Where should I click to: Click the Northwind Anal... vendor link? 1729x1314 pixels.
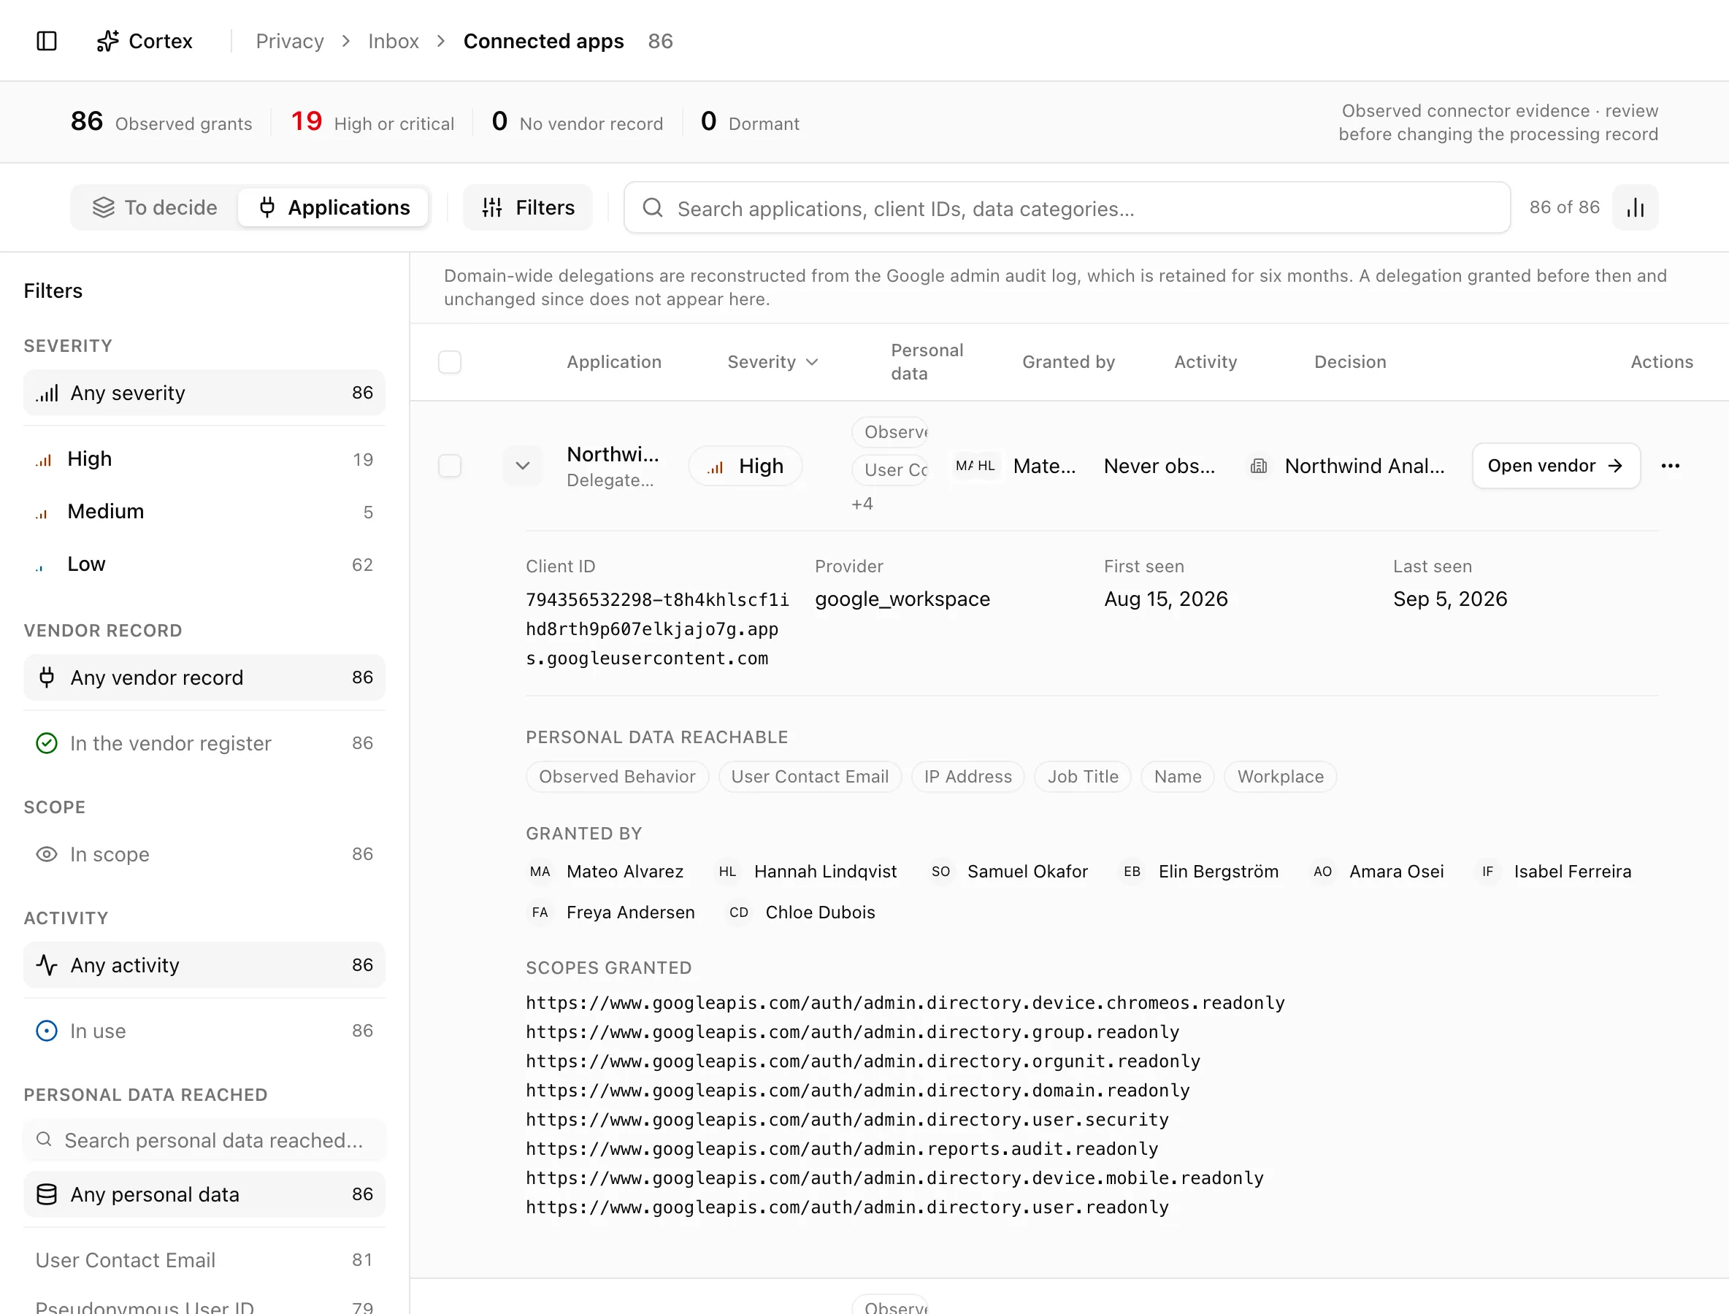pos(1365,466)
